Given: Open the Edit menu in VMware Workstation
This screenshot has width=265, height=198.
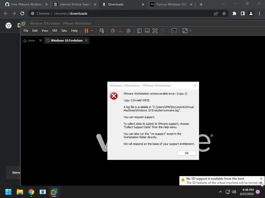Looking at the screenshot, I should pyautogui.click(x=35, y=31).
